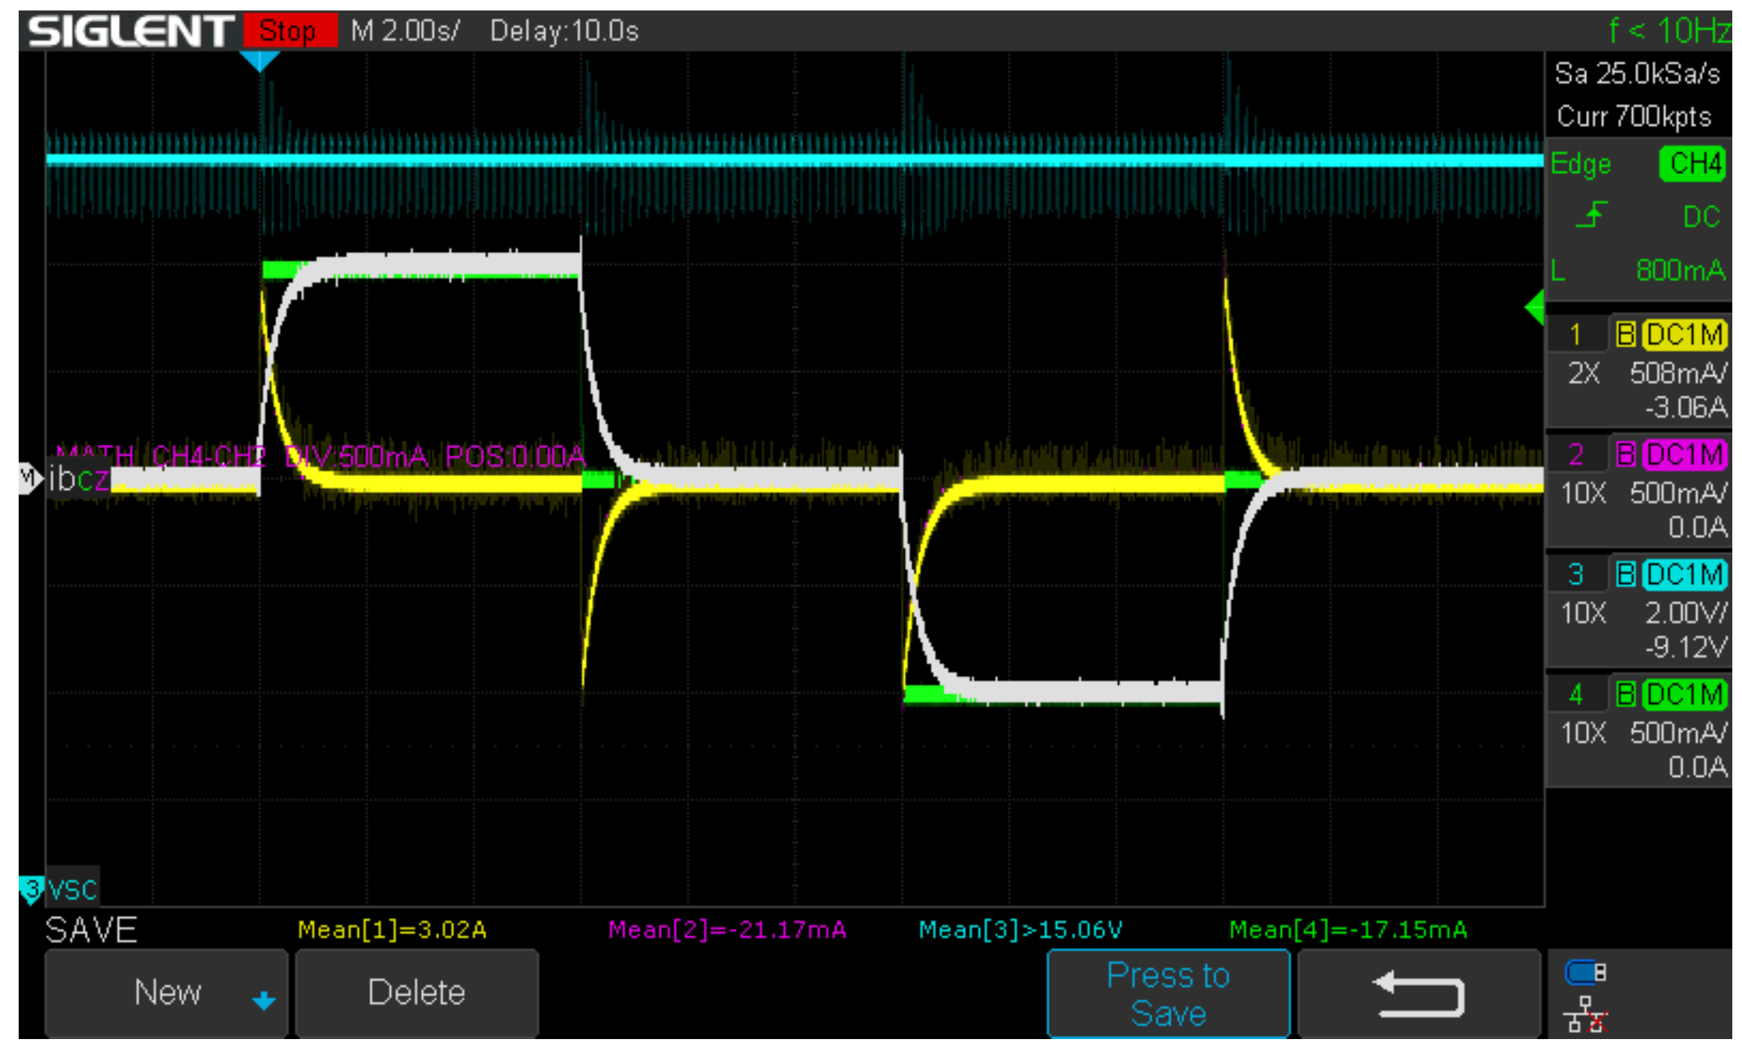This screenshot has width=1742, height=1057.
Task: Click channel 1 offset -3.06A value
Action: (1686, 407)
